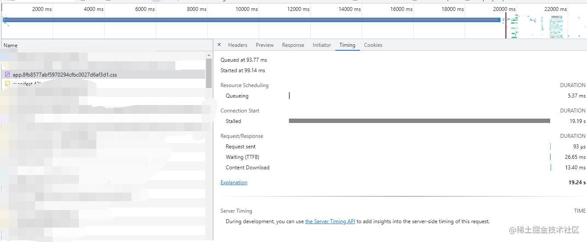The width and height of the screenshot is (587, 242).
Task: Switch to the Preview tab
Action: [x=265, y=45]
